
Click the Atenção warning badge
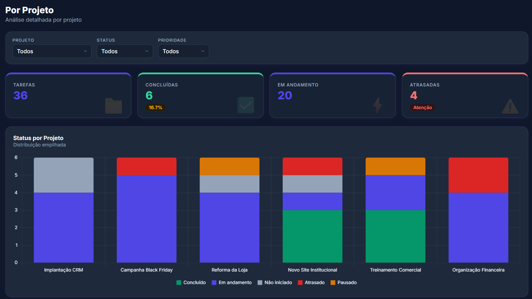pyautogui.click(x=423, y=107)
